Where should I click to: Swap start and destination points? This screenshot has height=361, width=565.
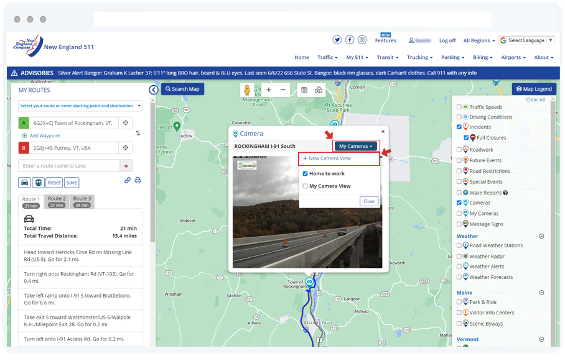138,133
